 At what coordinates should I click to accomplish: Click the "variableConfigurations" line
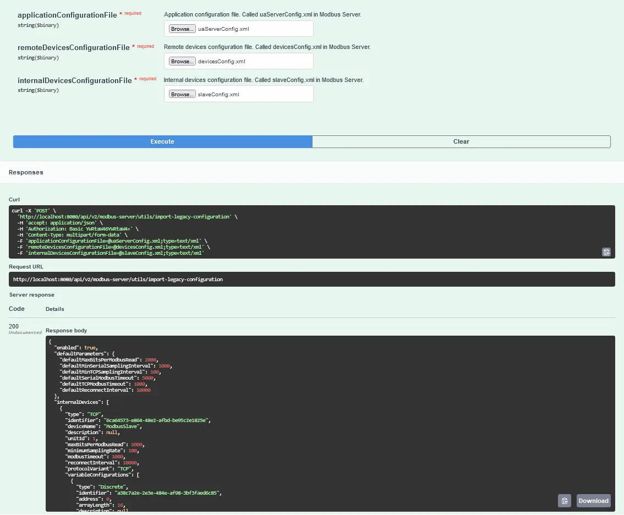pyautogui.click(x=102, y=475)
